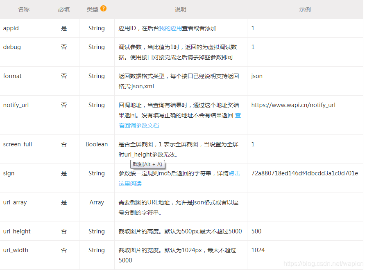The width and height of the screenshot is (367, 271).
Task: Click the format parameter name
Action: click(x=12, y=76)
